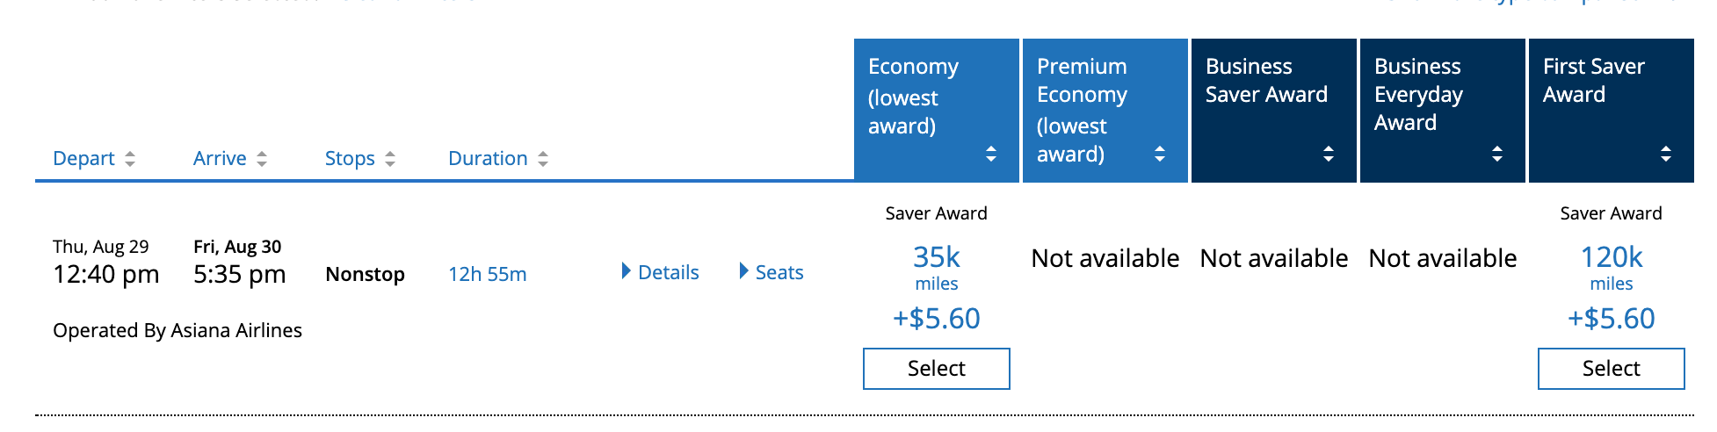Click the Arrive sort arrows icon

point(262,159)
